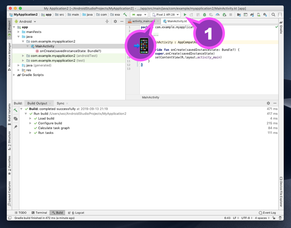Toggle the Resource Manager tool window
This screenshot has height=228, width=291.
(x=10, y=57)
